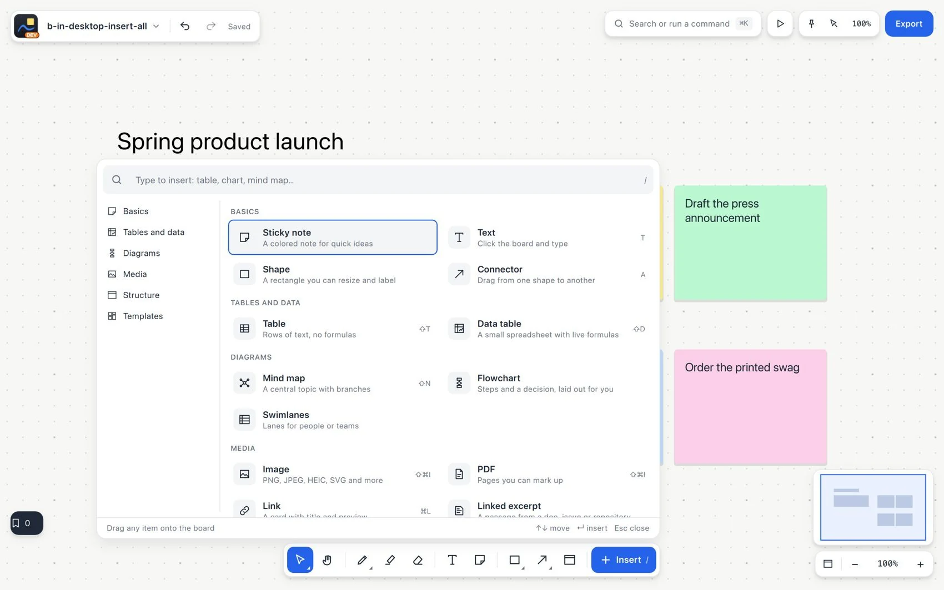Image resolution: width=944 pixels, height=590 pixels.
Task: Open top-right 100% zoom menu
Action: (861, 24)
